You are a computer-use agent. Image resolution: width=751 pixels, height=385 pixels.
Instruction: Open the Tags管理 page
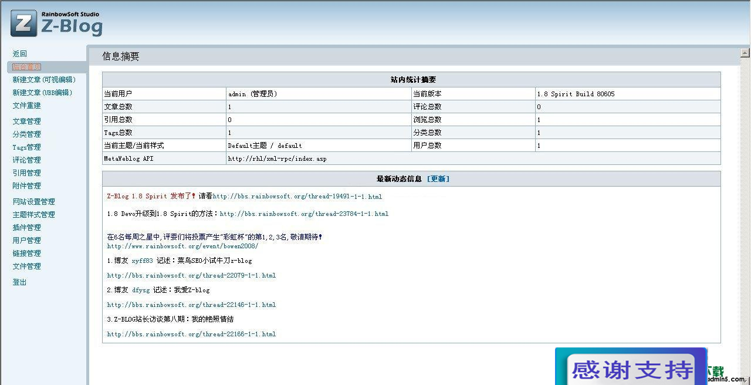click(27, 147)
